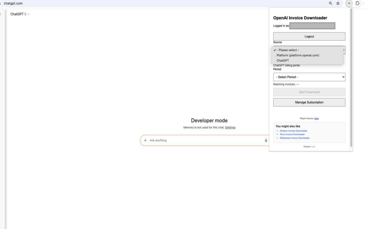Click the chatgpt.com address bar URL
Screen dimensions: 367x229
coord(13,3)
